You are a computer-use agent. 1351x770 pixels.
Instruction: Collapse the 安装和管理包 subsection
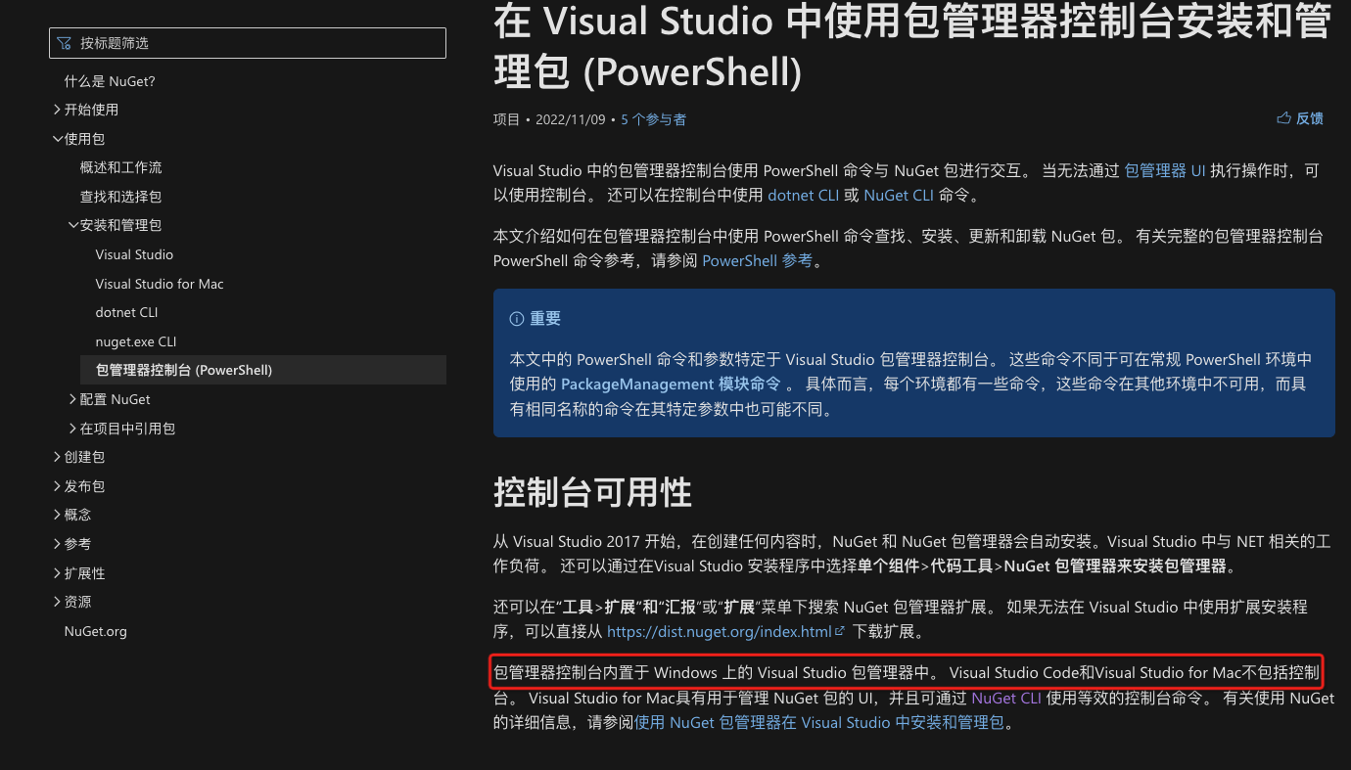click(115, 225)
